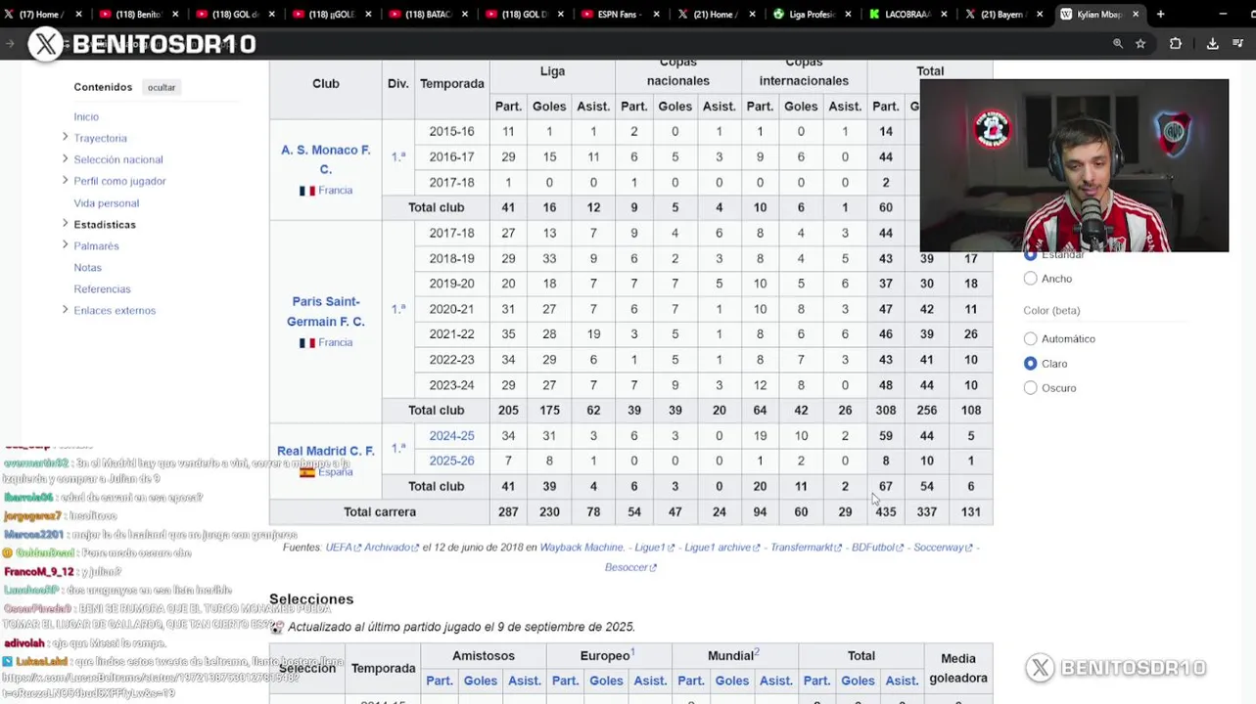Open the Real Madrid C. F. link

point(326,452)
